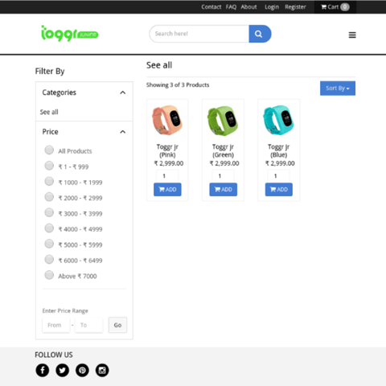
Task: Open Pinterest social icon
Action: click(x=82, y=370)
